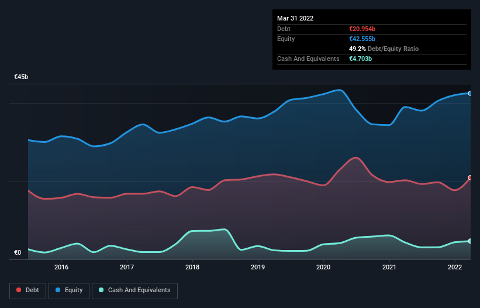The width and height of the screenshot is (480, 308).
Task: Select the 2020 x-axis label
Action: [x=323, y=267]
